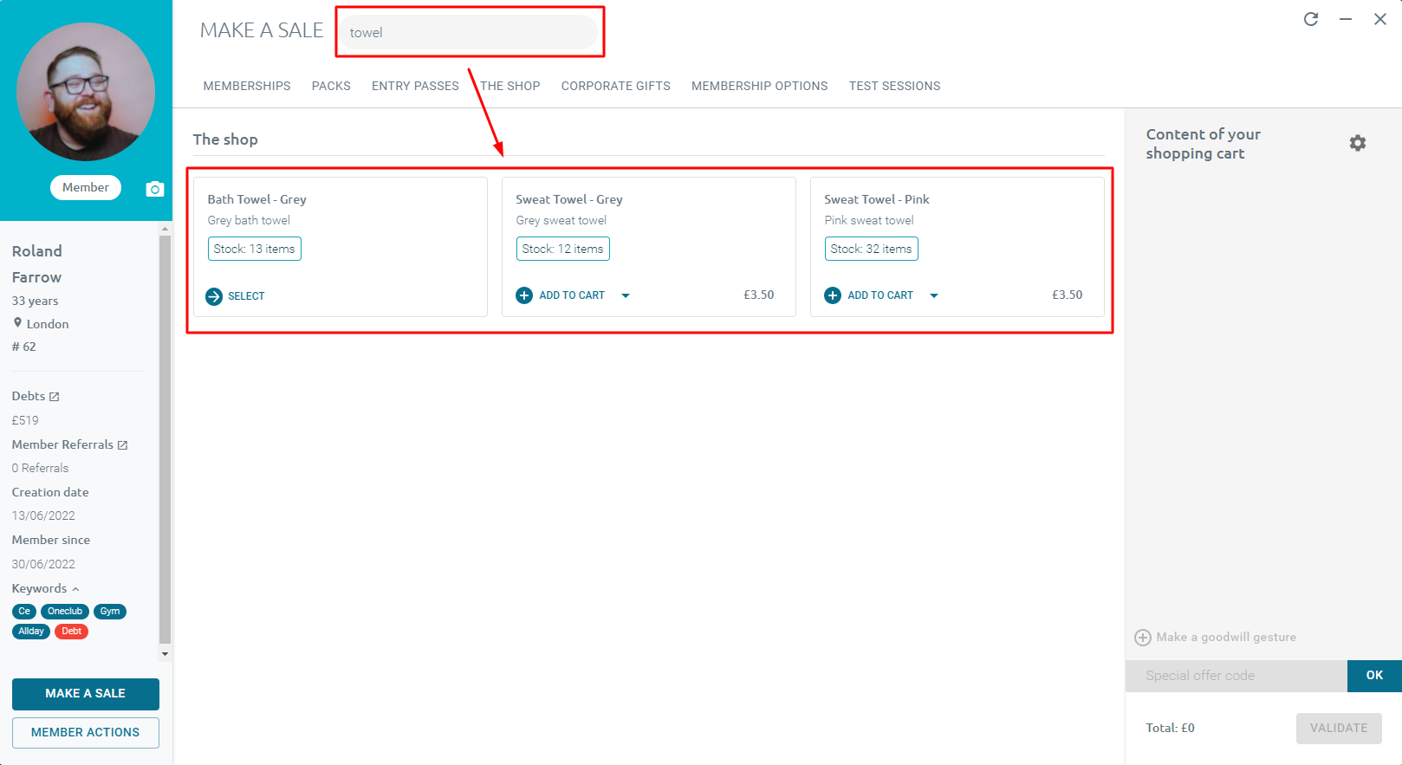
Task: Click the Gym keyword tag
Action: pos(110,612)
